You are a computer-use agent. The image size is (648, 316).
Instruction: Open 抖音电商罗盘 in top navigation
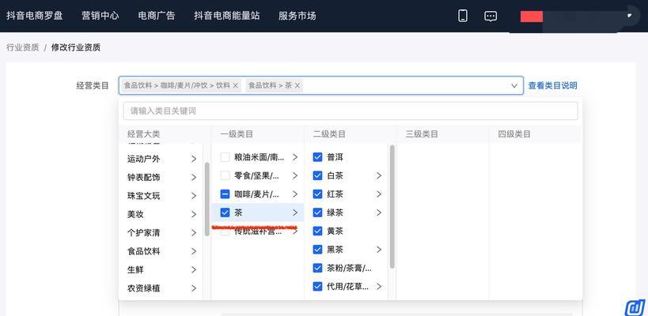tap(35, 16)
